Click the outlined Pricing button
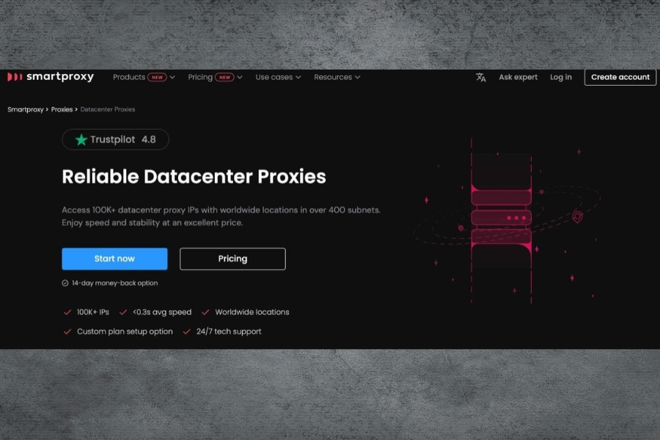Viewport: 660px width, 440px height. [232, 259]
